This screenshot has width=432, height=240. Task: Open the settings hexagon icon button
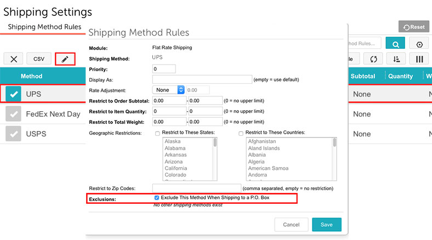click(419, 44)
